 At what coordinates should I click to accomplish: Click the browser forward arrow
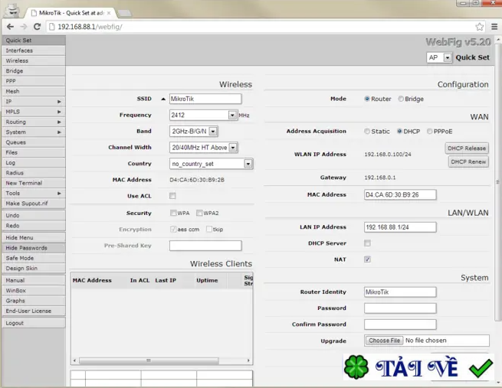point(23,27)
